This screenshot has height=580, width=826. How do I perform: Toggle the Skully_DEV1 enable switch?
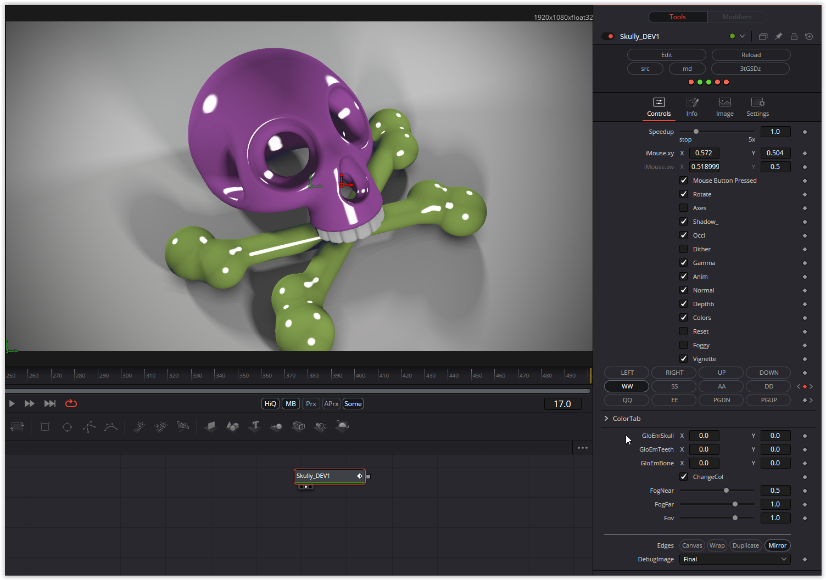click(608, 36)
